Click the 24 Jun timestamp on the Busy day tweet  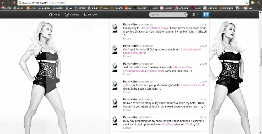(x=204, y=117)
